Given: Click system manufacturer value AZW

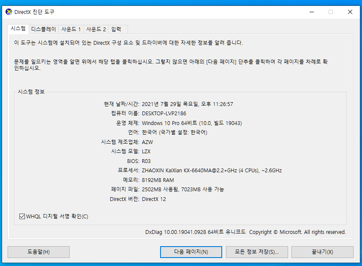Looking at the screenshot, I should pyautogui.click(x=147, y=142).
